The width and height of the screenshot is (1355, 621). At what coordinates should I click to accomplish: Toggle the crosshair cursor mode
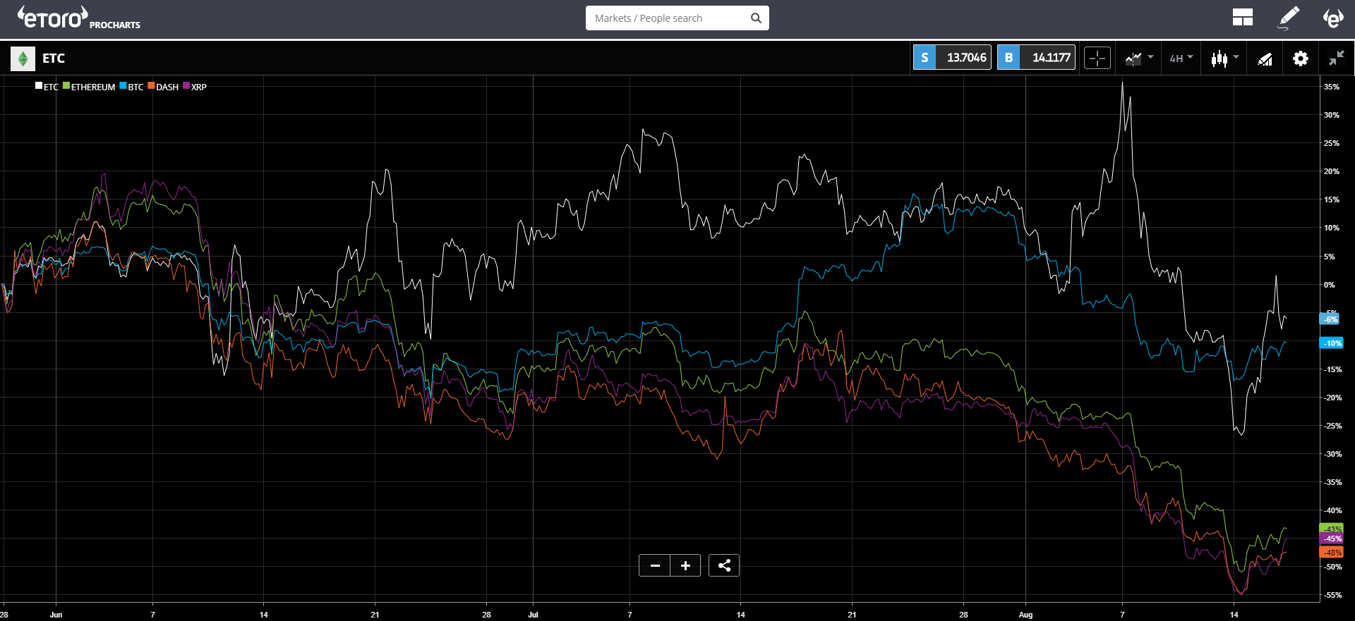click(1097, 58)
